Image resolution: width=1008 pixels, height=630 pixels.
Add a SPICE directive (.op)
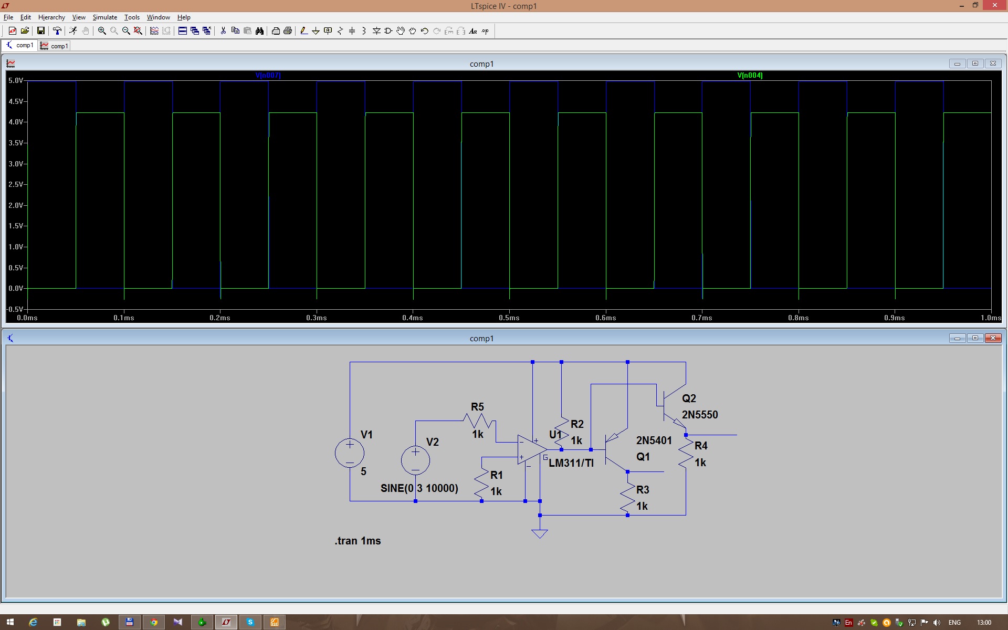[485, 31]
